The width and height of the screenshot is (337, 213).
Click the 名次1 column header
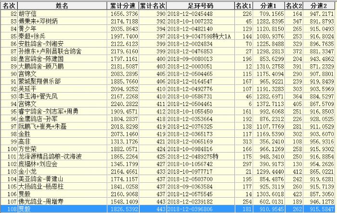point(243,5)
